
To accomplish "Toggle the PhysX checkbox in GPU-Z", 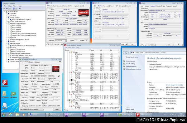I will (43, 106).
